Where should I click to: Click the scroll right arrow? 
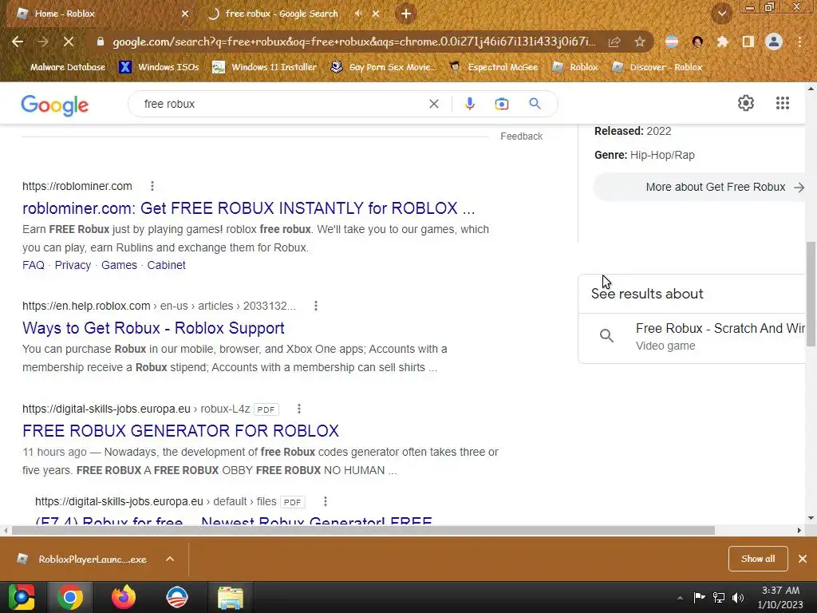tap(799, 531)
